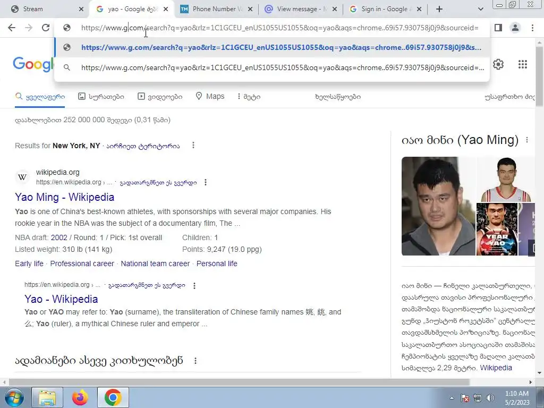The image size is (544, 408).
Task: Select the სურათები images tab
Action: pos(101,97)
